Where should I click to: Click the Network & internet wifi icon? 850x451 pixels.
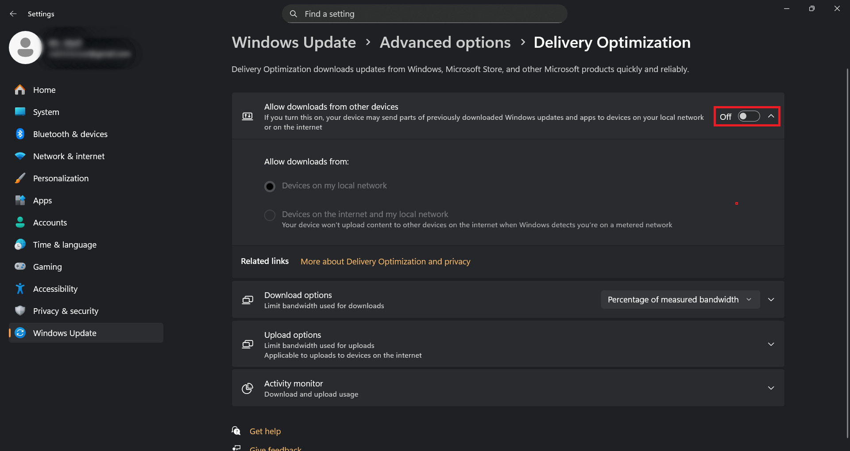pos(20,156)
